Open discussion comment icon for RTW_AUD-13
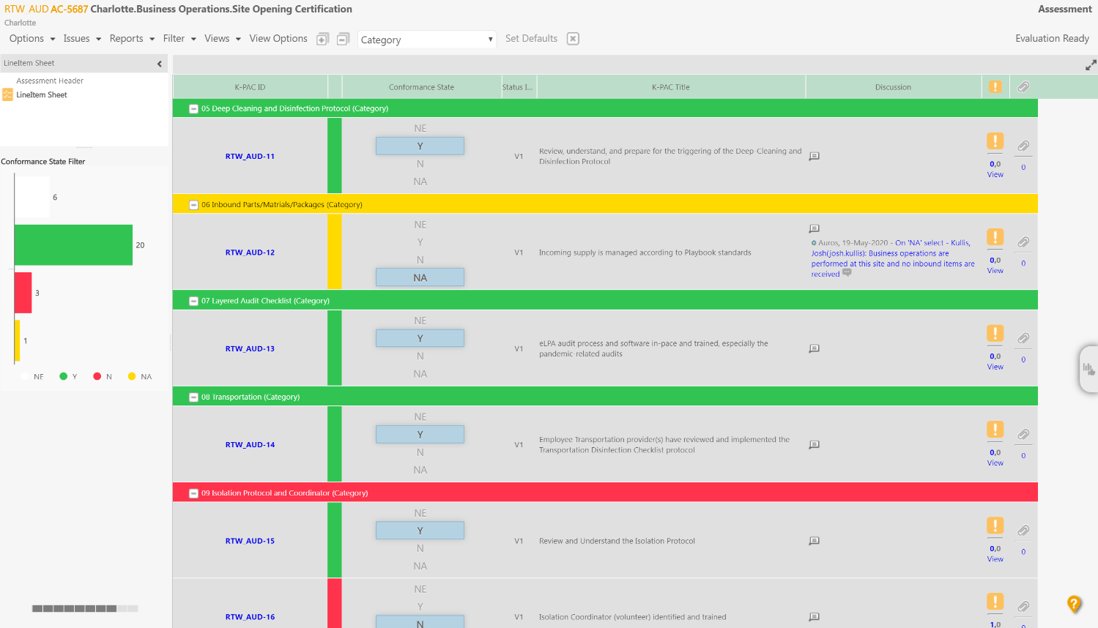 (814, 348)
